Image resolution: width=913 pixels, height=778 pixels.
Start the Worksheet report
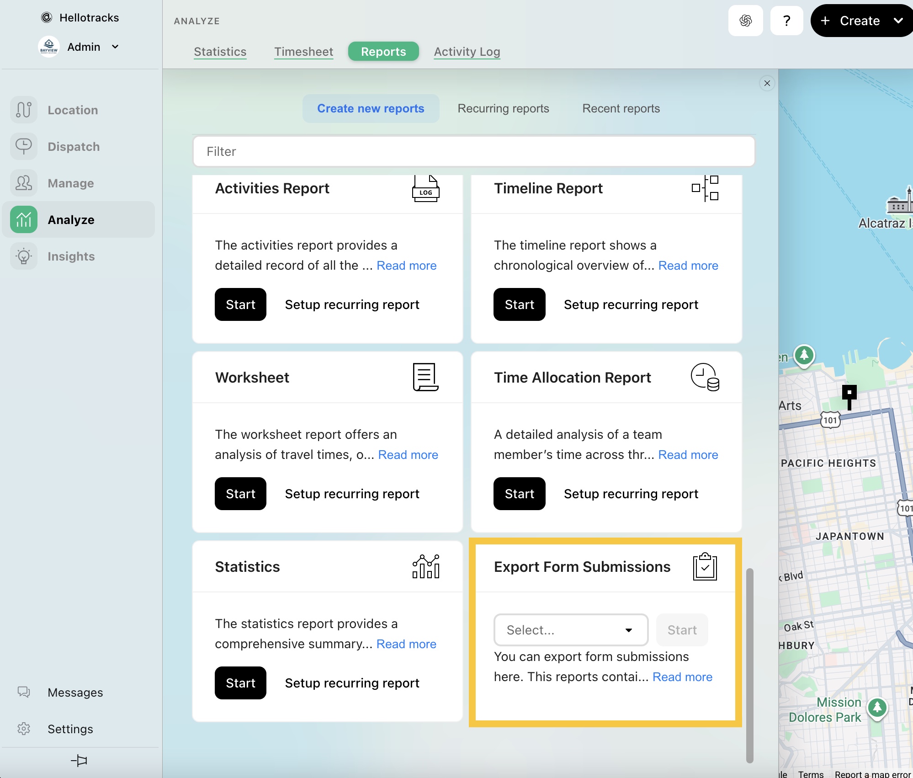240,494
